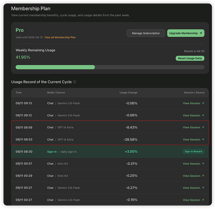Click the -8.43% usage change value
Viewport: 215px width, 209px height.
tap(132, 127)
